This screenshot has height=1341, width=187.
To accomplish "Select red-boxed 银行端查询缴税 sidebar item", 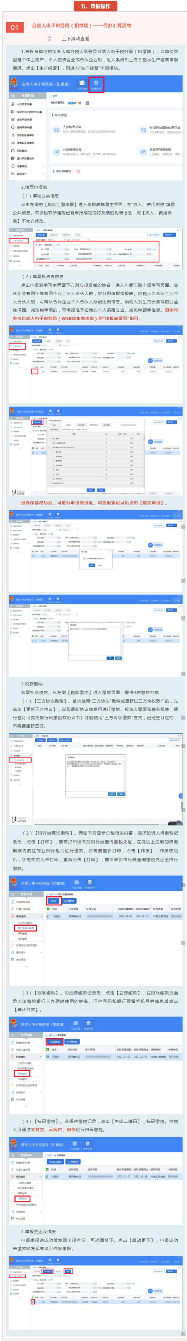I will [x=25, y=928].
